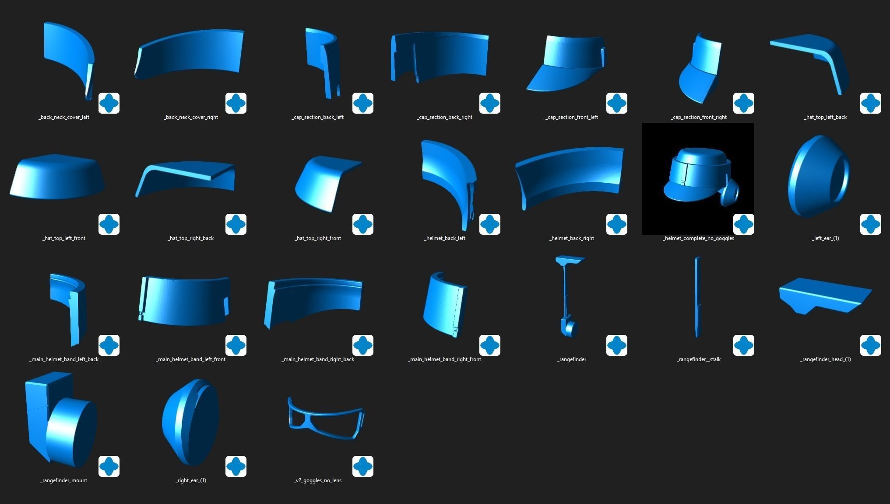The width and height of the screenshot is (890, 504).
Task: Click the app badge icon on _rangefinder
Action: [x=617, y=345]
